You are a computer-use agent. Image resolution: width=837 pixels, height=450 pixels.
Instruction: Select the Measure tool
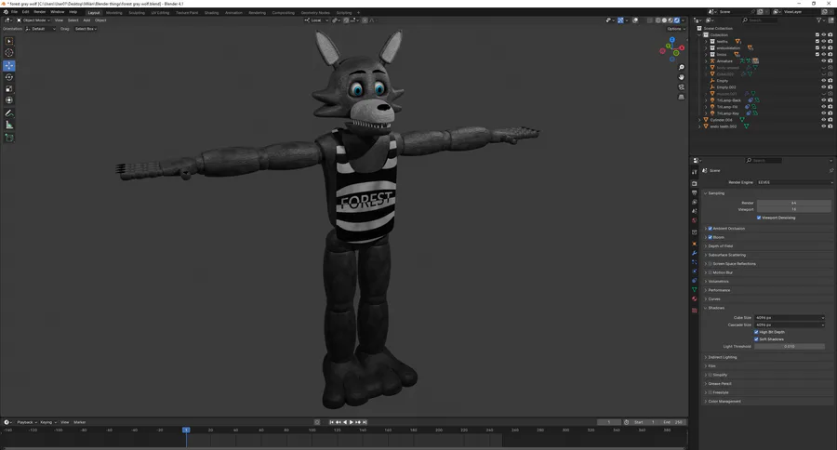9,125
